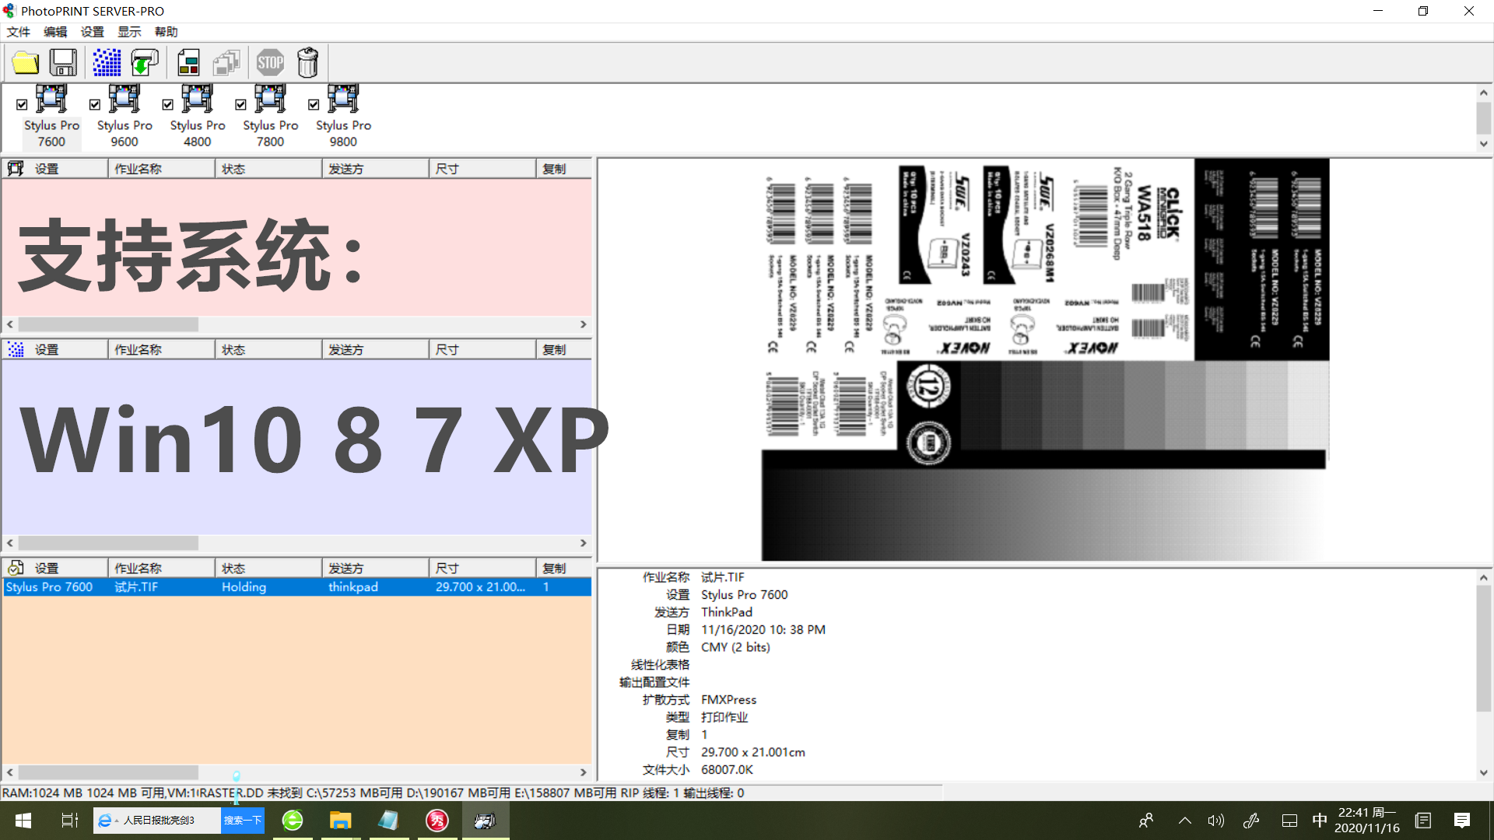Click the print job green arrow icon

coord(145,62)
